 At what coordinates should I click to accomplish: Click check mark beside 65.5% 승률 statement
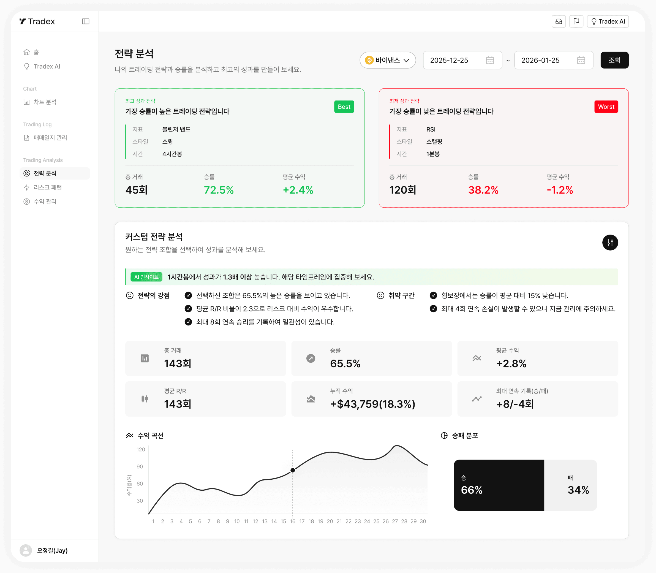(188, 295)
